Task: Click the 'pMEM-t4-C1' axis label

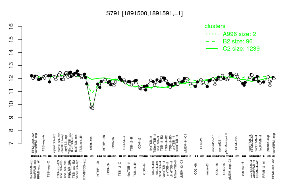Action: pyautogui.click(x=185, y=143)
